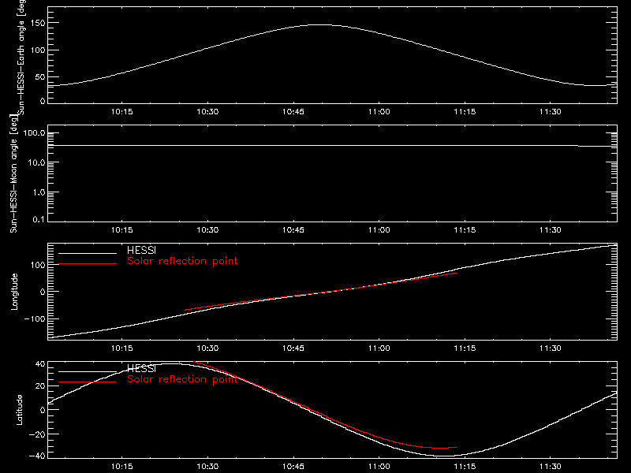Select "HESSI" legend text in Latitude plot
Screen dimensions: 631x473
[141, 368]
